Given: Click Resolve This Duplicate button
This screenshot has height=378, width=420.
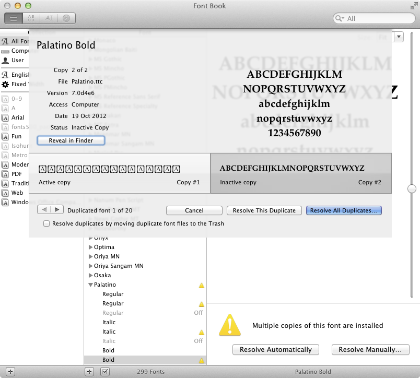Looking at the screenshot, I should (264, 210).
